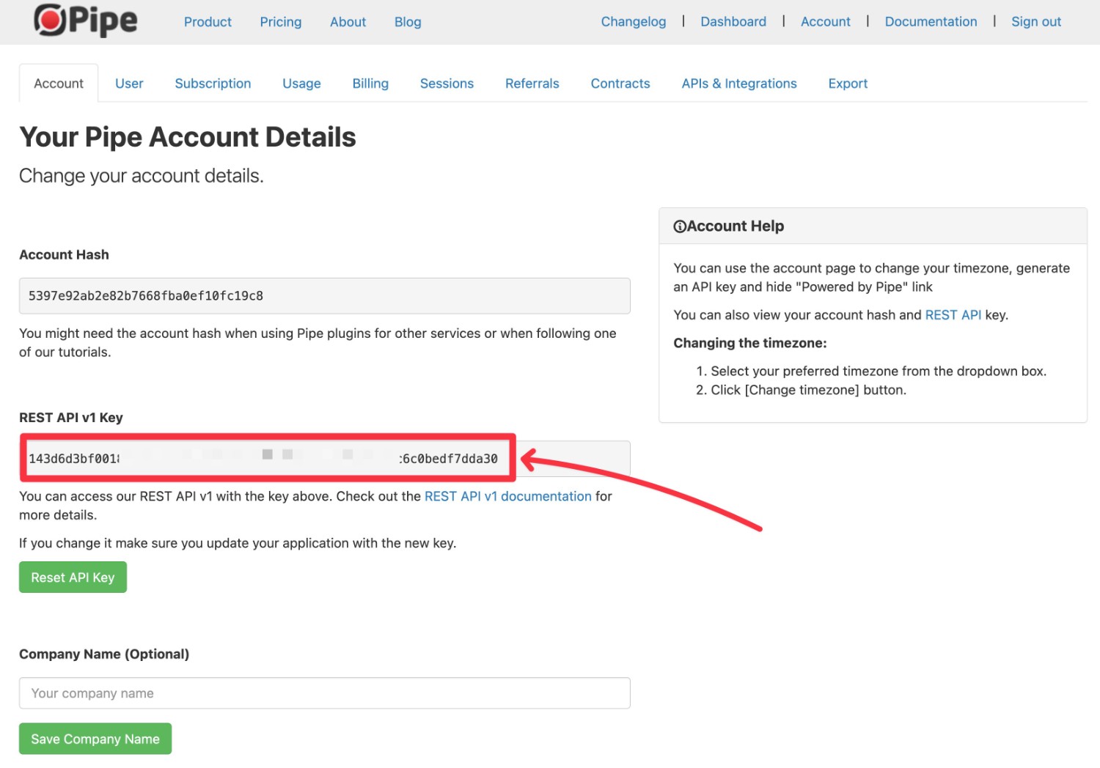1100x768 pixels.
Task: Open the Documentation link
Action: (x=931, y=22)
